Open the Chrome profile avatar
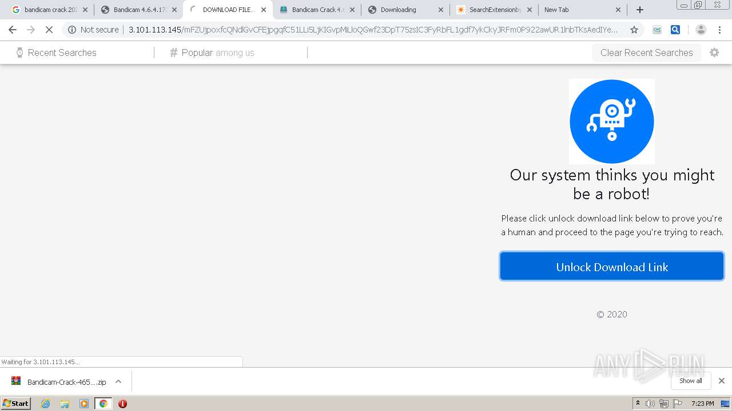This screenshot has height=411, width=732. click(x=701, y=30)
